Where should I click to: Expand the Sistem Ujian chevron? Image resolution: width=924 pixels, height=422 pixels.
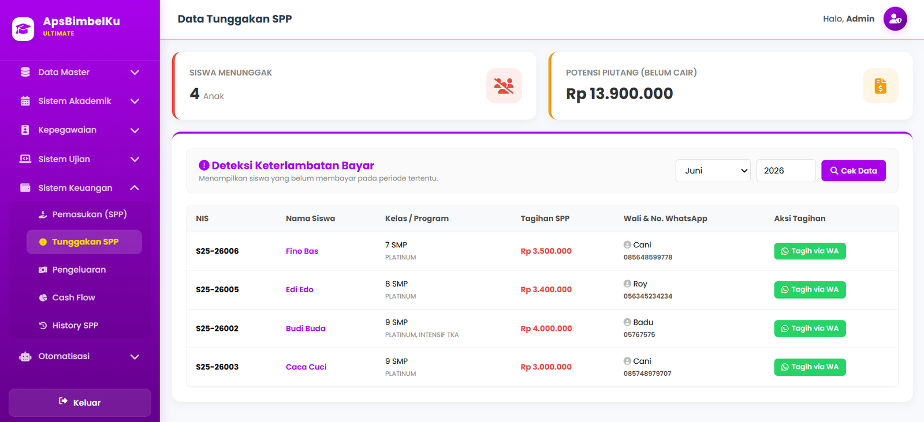(135, 159)
